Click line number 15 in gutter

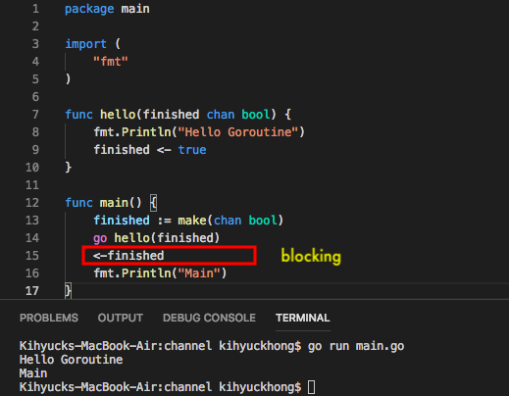(x=32, y=256)
